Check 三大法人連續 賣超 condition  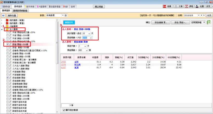click(8, 68)
